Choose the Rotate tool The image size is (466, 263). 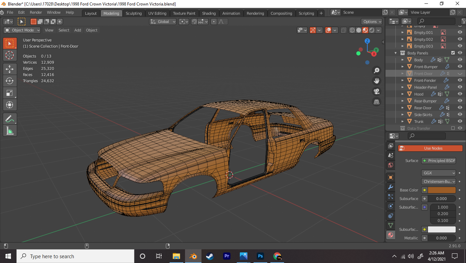pyautogui.click(x=10, y=81)
